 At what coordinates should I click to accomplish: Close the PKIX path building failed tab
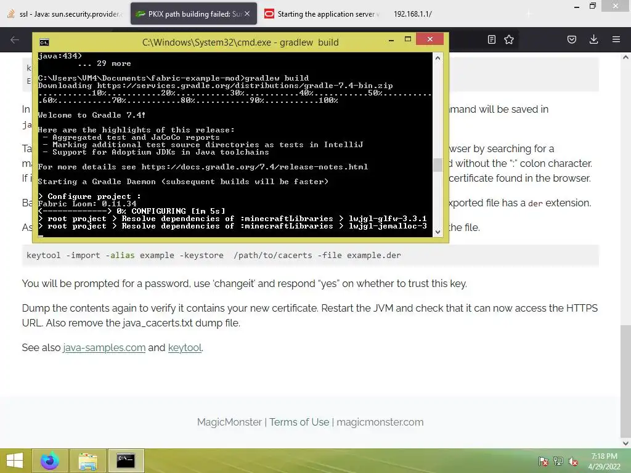(x=247, y=14)
